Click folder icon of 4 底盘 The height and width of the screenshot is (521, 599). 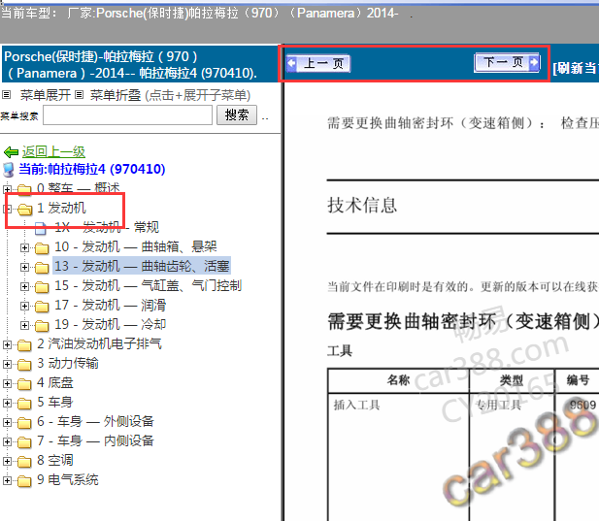tap(24, 384)
